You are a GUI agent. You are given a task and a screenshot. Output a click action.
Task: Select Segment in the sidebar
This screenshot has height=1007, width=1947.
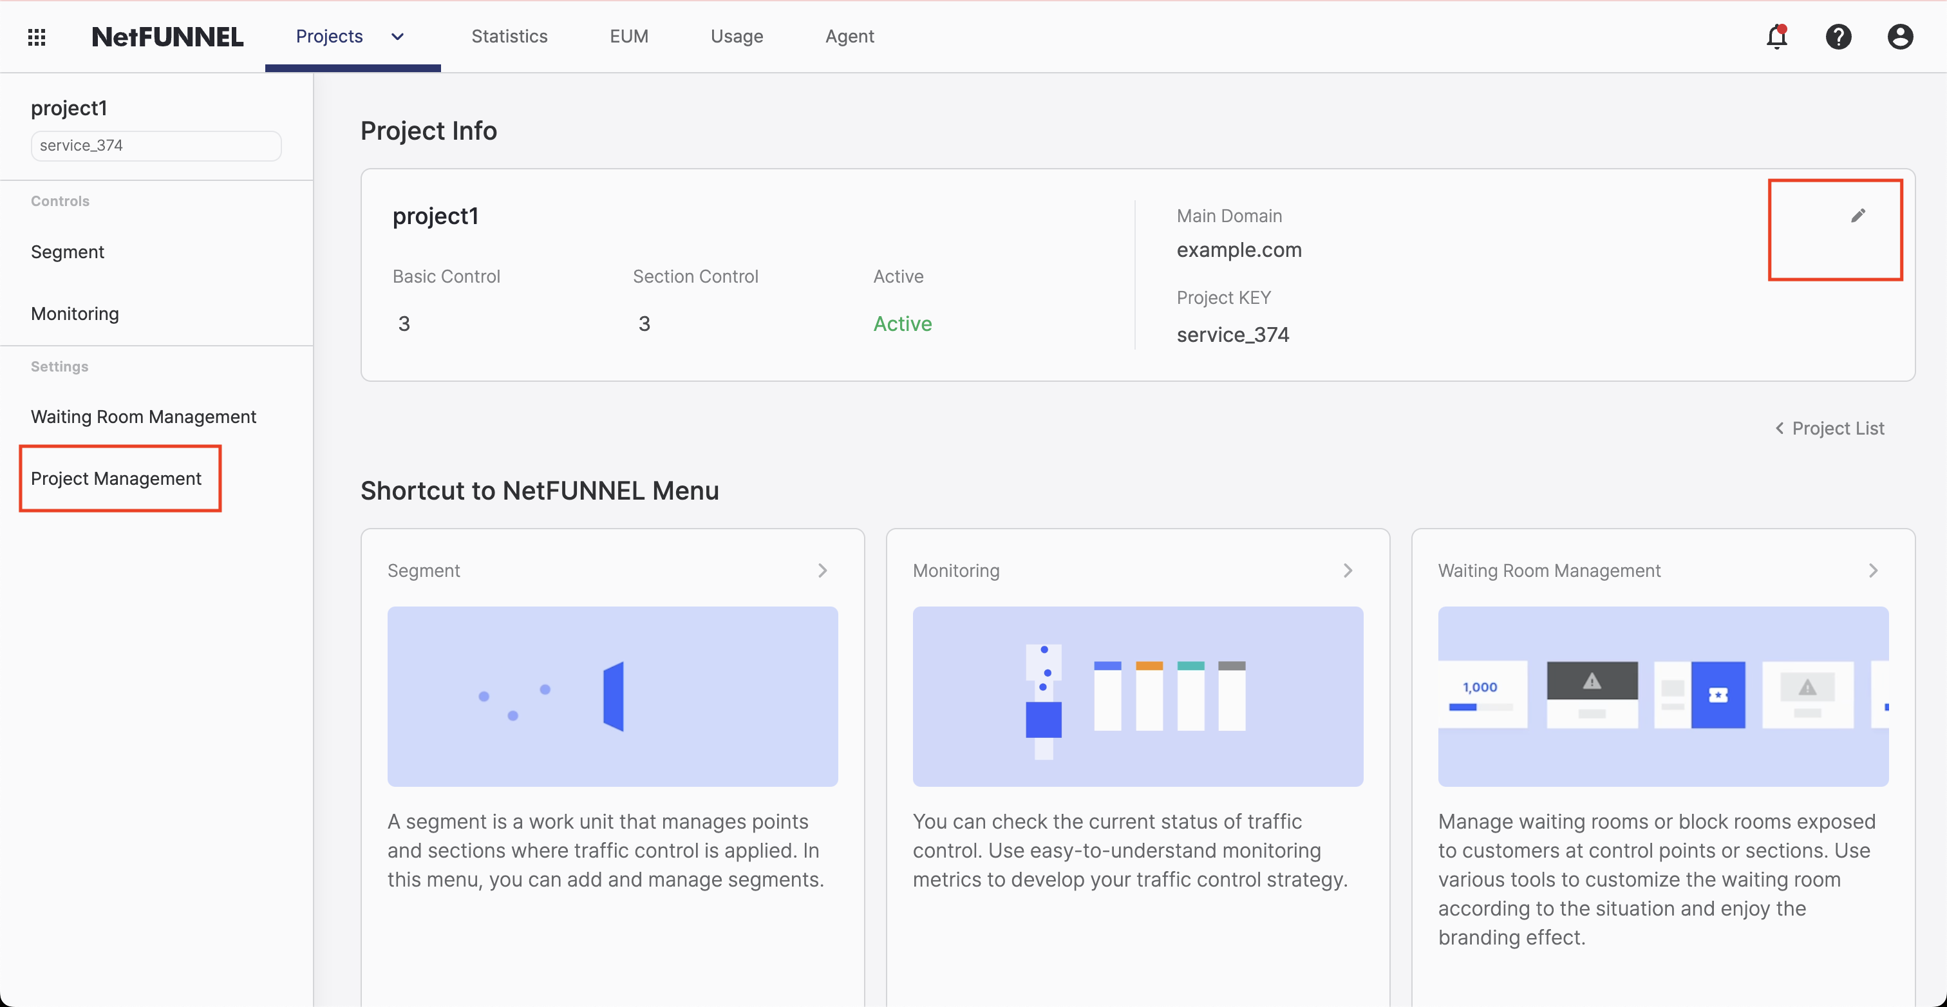click(67, 252)
